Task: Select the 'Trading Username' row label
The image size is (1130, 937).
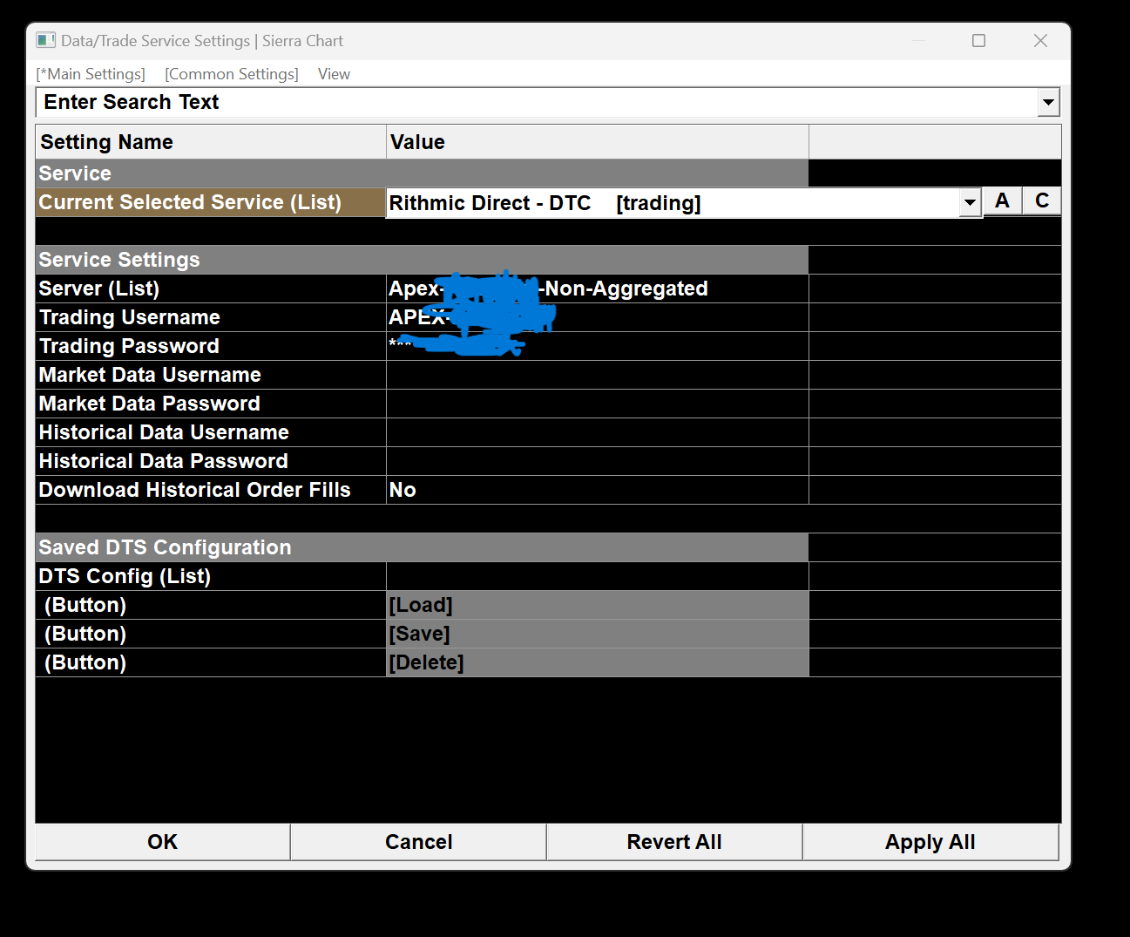Action: coord(130,317)
